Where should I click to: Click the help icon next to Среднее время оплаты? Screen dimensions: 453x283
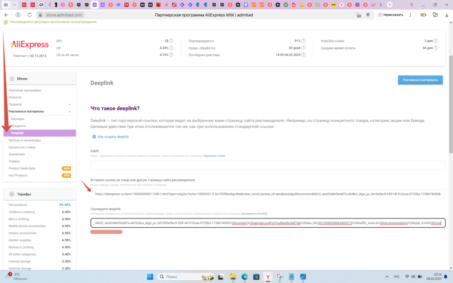(436, 48)
